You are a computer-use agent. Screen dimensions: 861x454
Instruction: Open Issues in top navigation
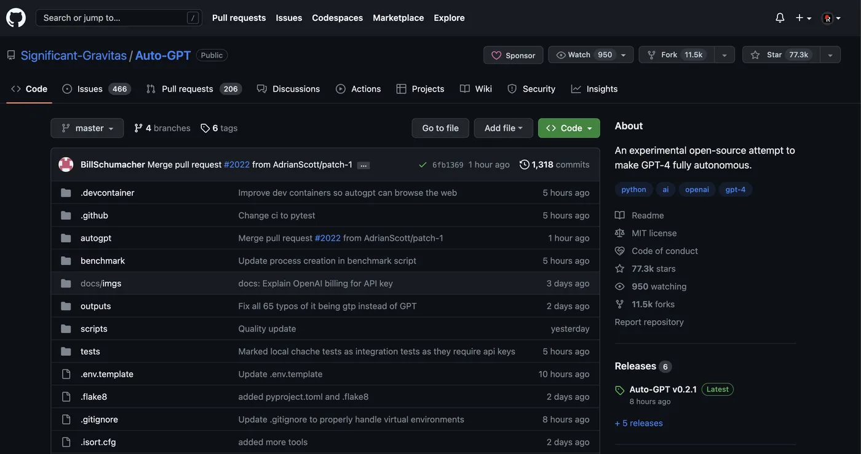coord(288,18)
